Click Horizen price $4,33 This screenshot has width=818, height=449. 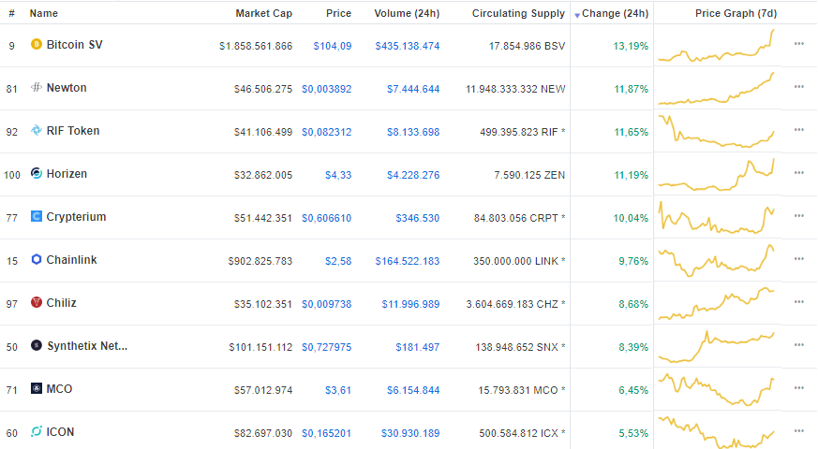pos(338,175)
